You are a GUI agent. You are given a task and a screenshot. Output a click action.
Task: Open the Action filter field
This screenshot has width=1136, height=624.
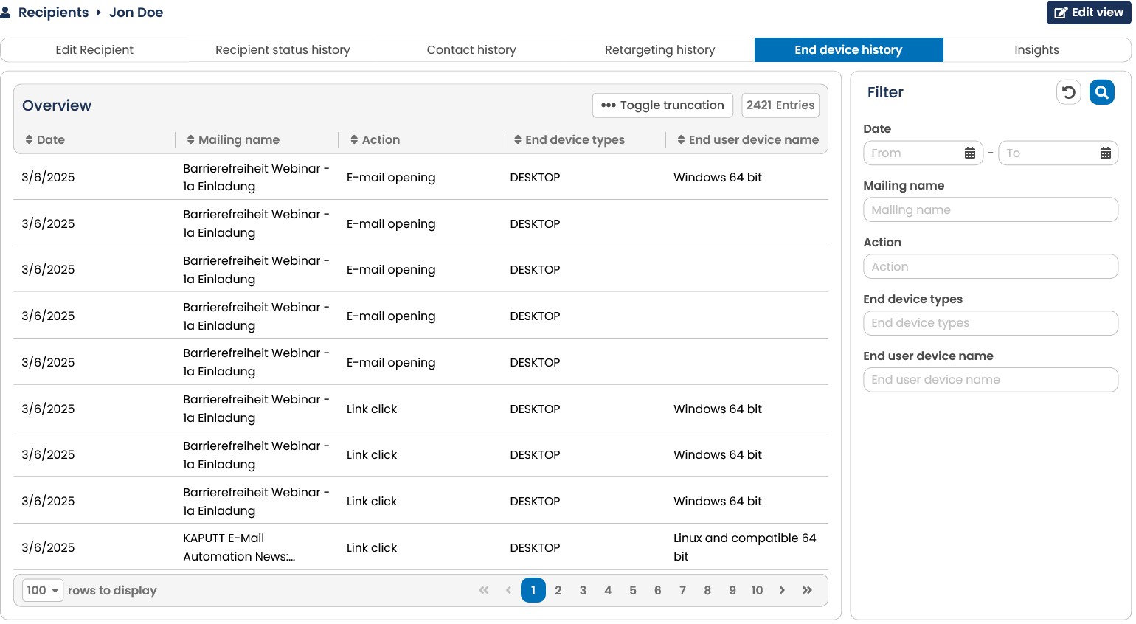pyautogui.click(x=991, y=266)
